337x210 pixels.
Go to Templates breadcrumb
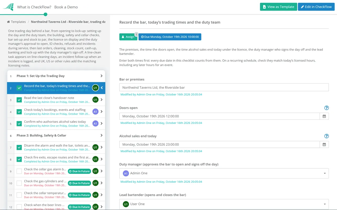click(18, 22)
